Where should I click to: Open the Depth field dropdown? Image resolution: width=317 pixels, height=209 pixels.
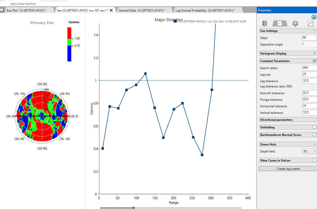tap(309, 151)
